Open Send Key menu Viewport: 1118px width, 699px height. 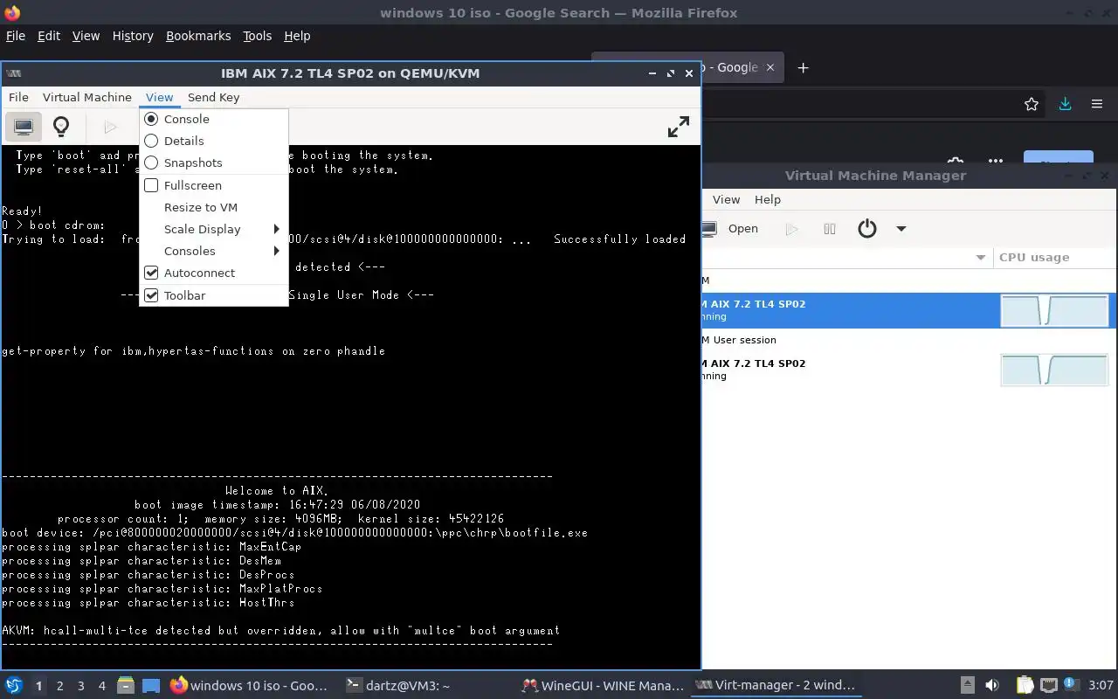[x=213, y=97]
